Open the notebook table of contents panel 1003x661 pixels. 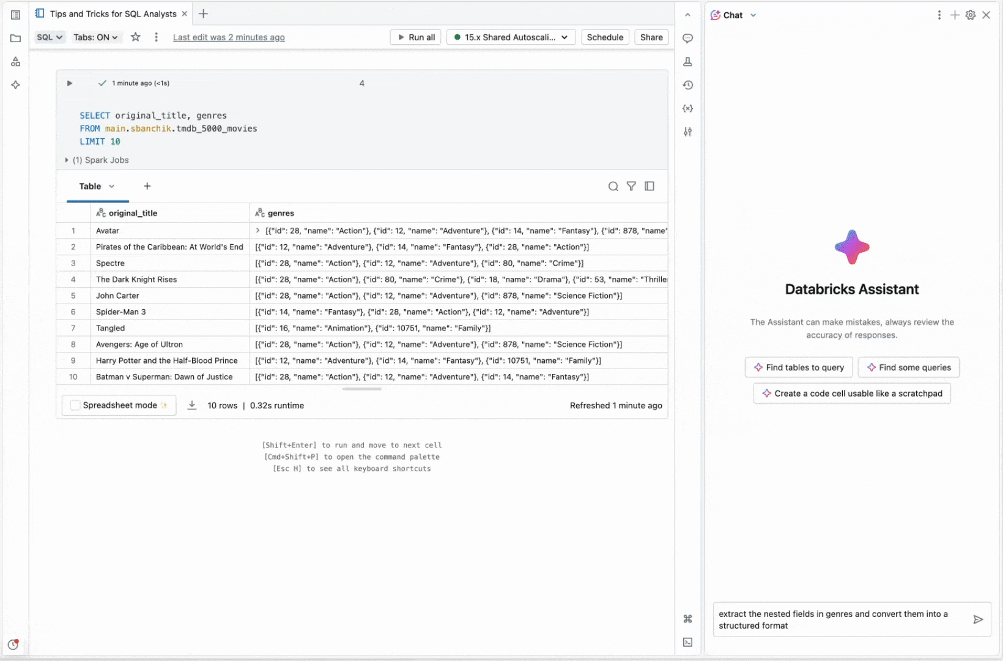15,15
